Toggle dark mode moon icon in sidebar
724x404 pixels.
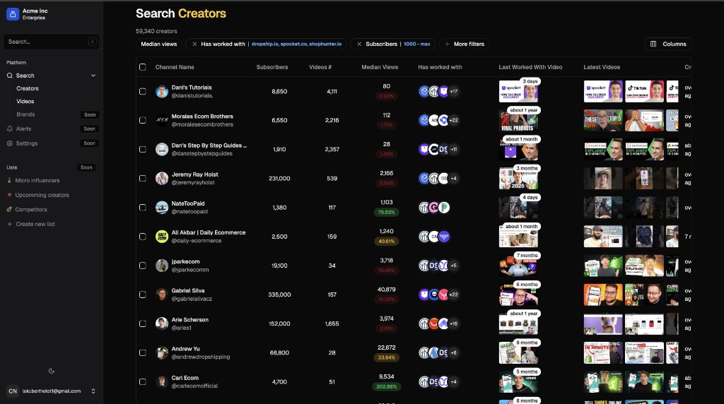pyautogui.click(x=51, y=371)
